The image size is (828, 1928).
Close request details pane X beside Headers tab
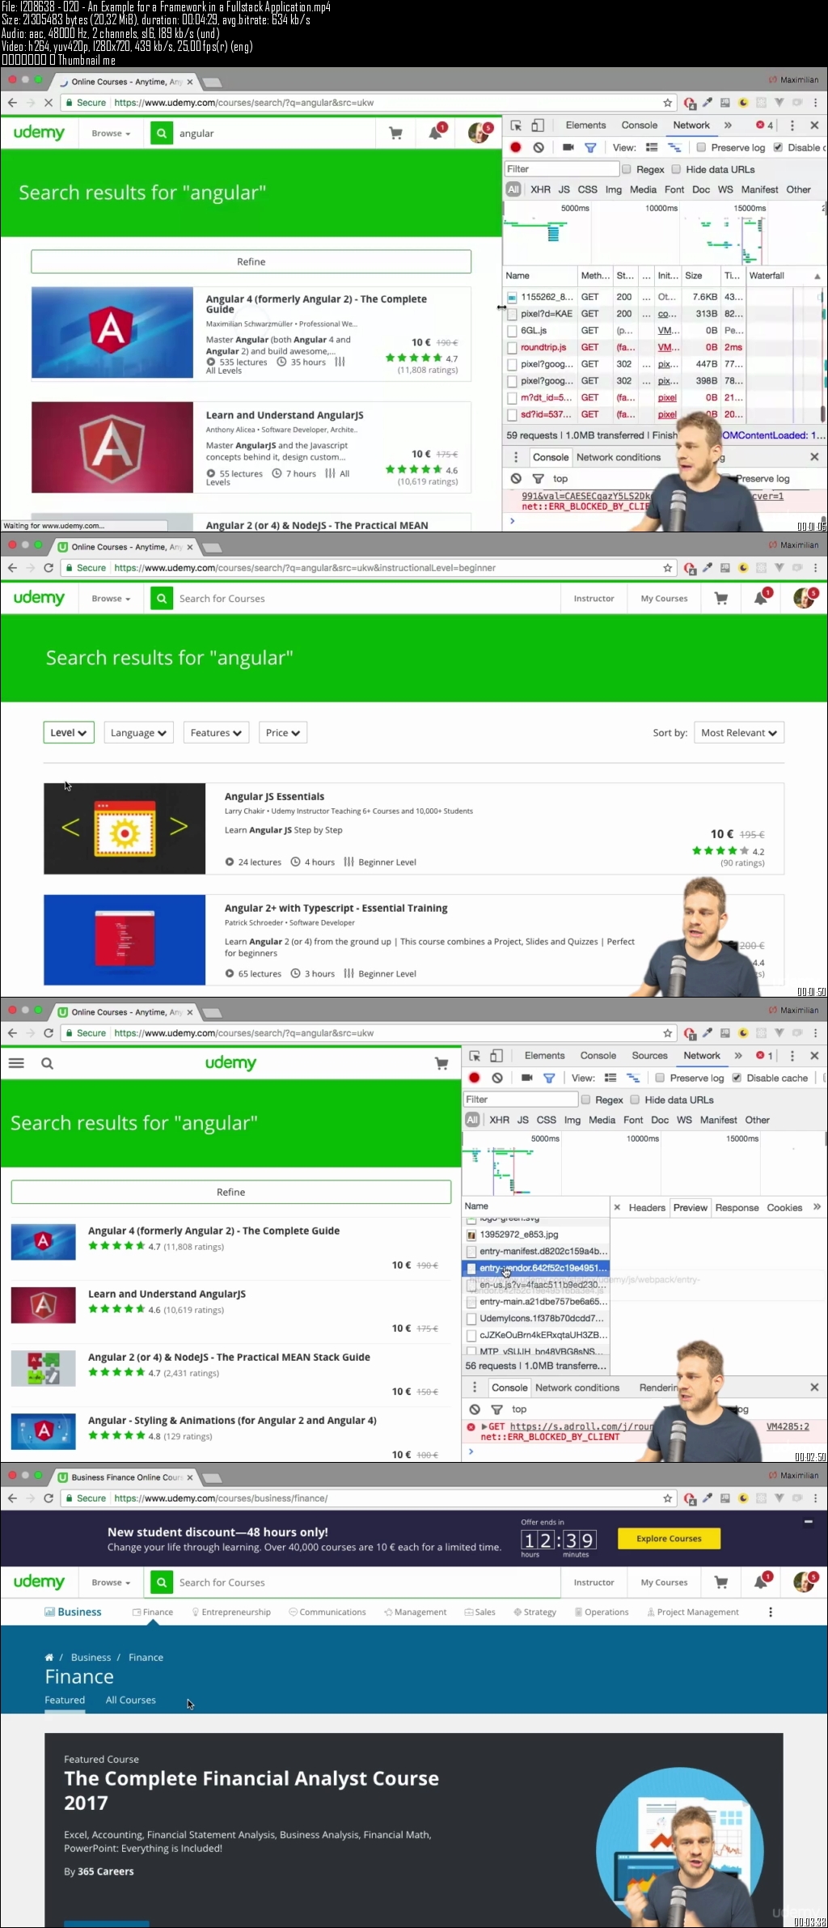point(617,1208)
